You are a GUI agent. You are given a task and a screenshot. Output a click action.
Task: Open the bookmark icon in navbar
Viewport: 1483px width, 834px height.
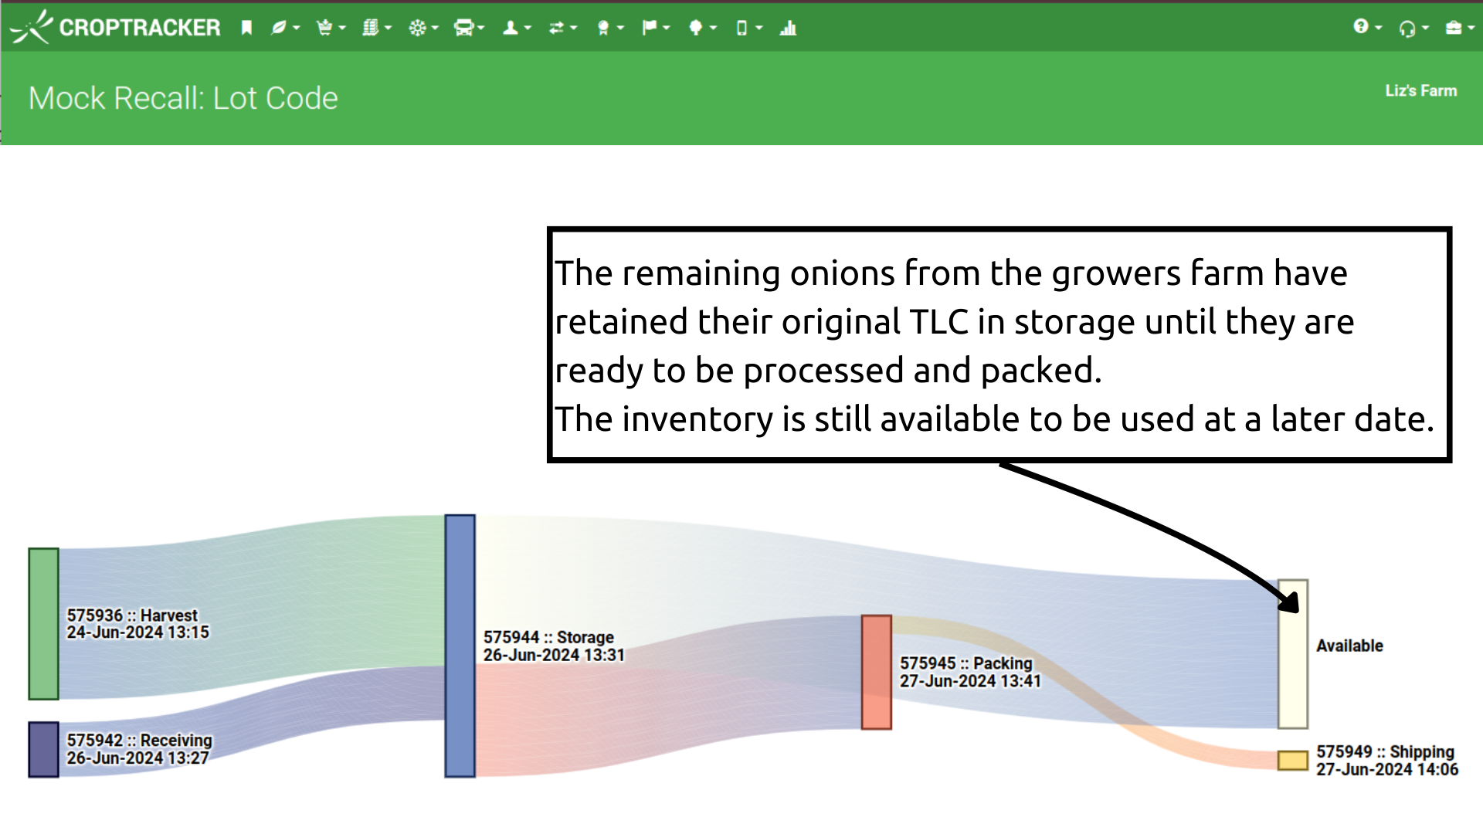pyautogui.click(x=246, y=29)
